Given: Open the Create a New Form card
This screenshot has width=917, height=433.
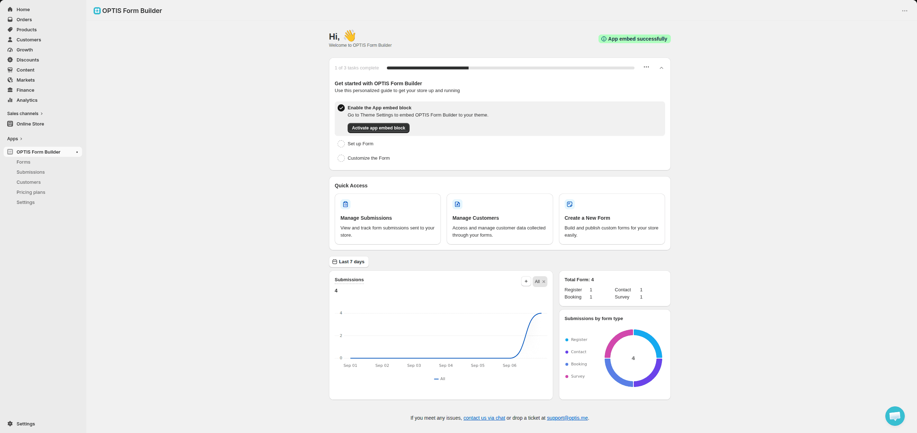Looking at the screenshot, I should (612, 219).
